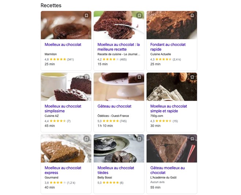Save the Moelleux au chocolat meilleure recette card
Screen dimensions: 241x195
coord(139,16)
